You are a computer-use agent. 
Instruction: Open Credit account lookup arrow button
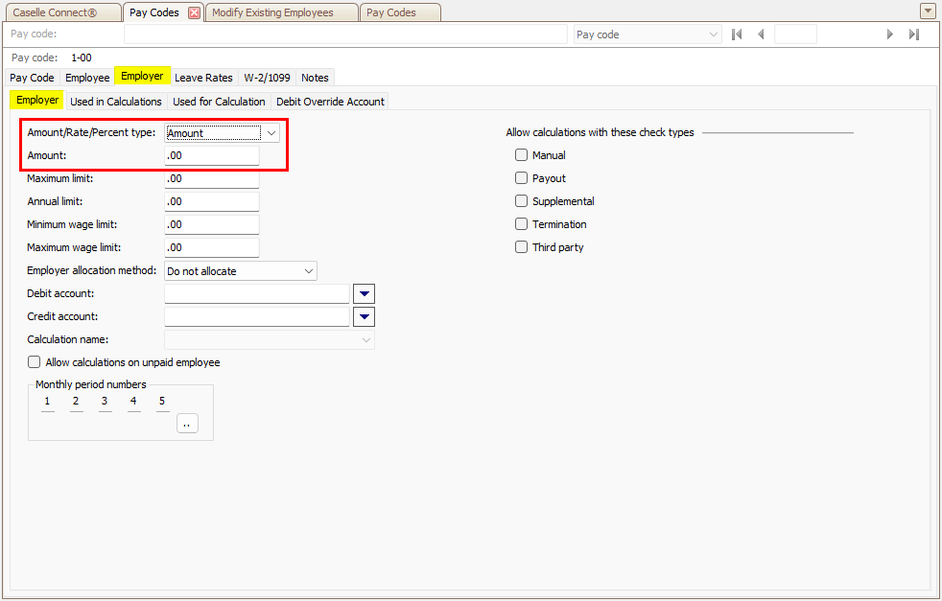(x=365, y=317)
